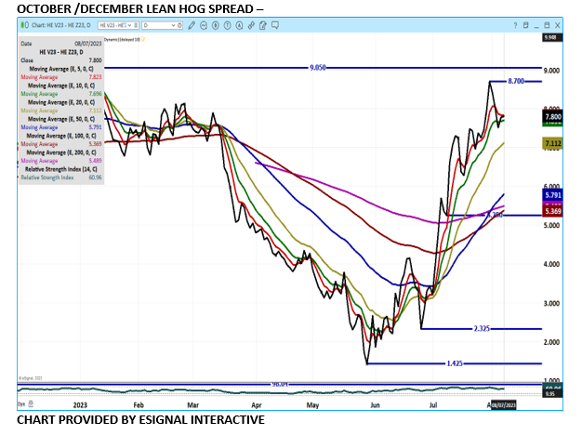Select Moving Average (E, 200, 0, C) legend entry
The image size is (582, 435).
[x=67, y=152]
